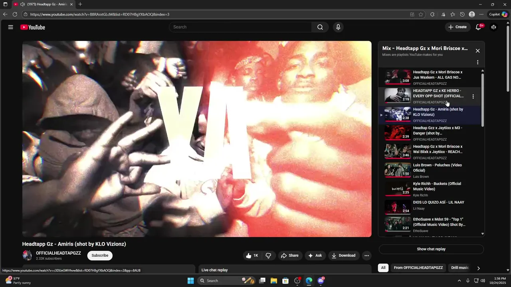Screen dimensions: 511x287
Task: Search with your voice microphone icon
Action: [x=338, y=27]
